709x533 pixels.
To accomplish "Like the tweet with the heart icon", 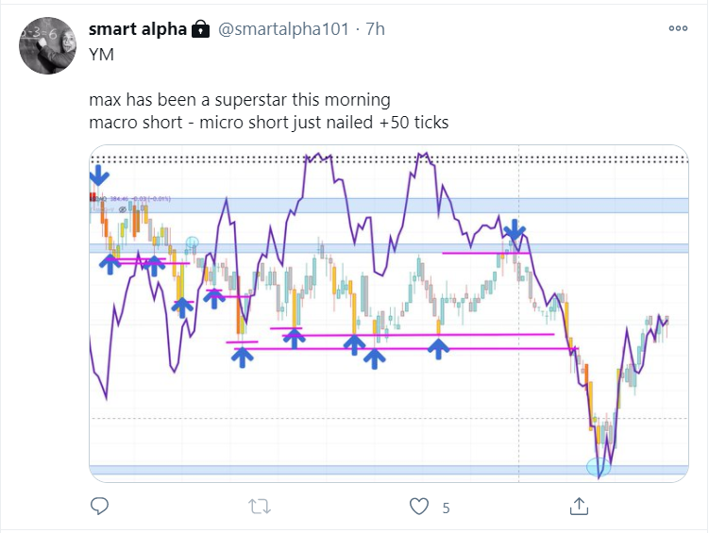I will (419, 507).
